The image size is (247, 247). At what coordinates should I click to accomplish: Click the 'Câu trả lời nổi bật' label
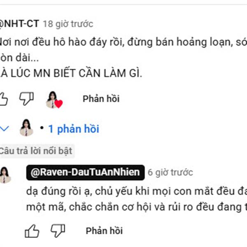[36, 151]
